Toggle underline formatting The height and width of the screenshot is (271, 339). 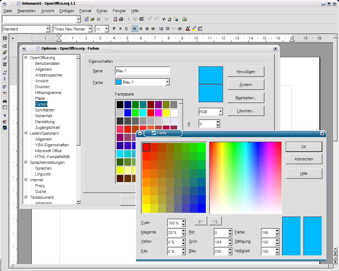click(x=126, y=29)
